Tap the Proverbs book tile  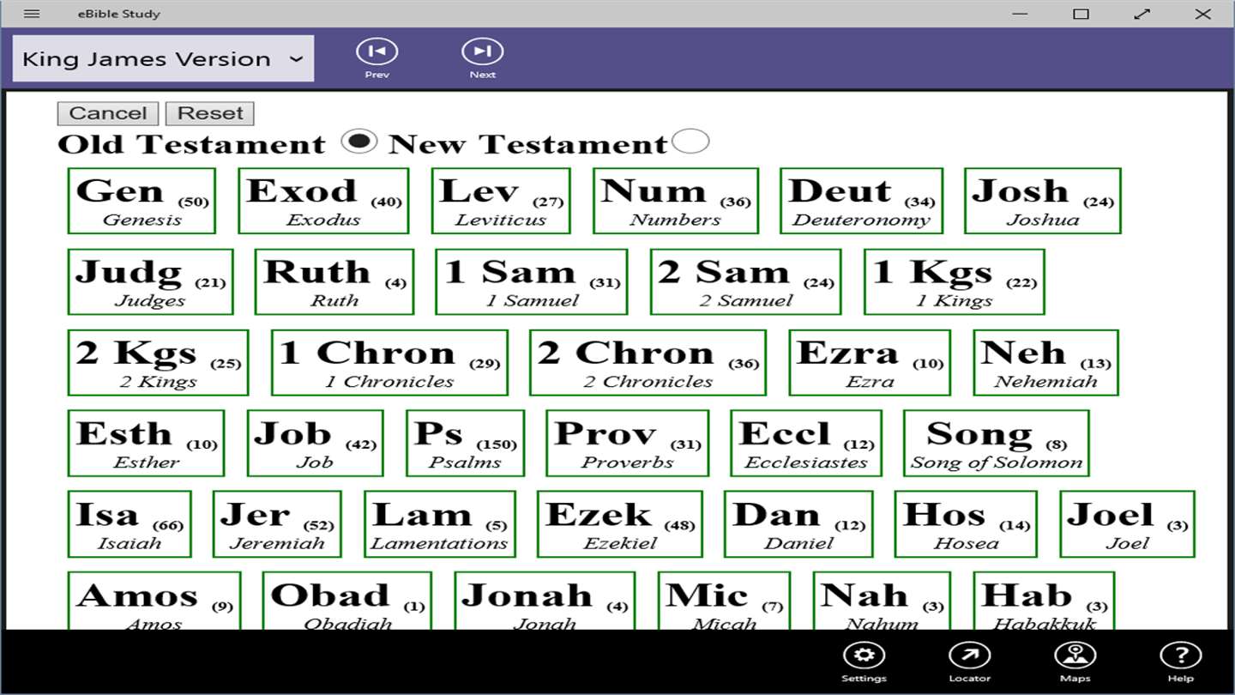tap(628, 443)
